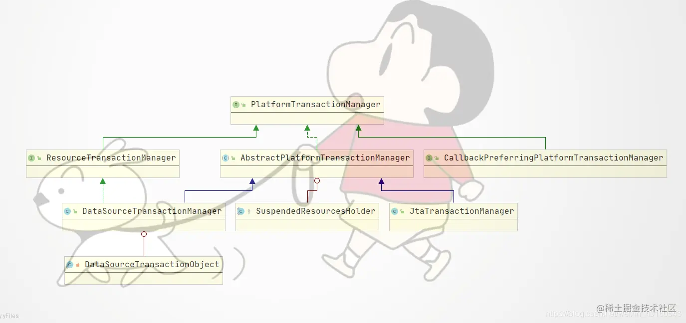This screenshot has width=686, height=323.
Task: Click red lock icon beside DataSourceTransactionObject
Action: (78, 265)
